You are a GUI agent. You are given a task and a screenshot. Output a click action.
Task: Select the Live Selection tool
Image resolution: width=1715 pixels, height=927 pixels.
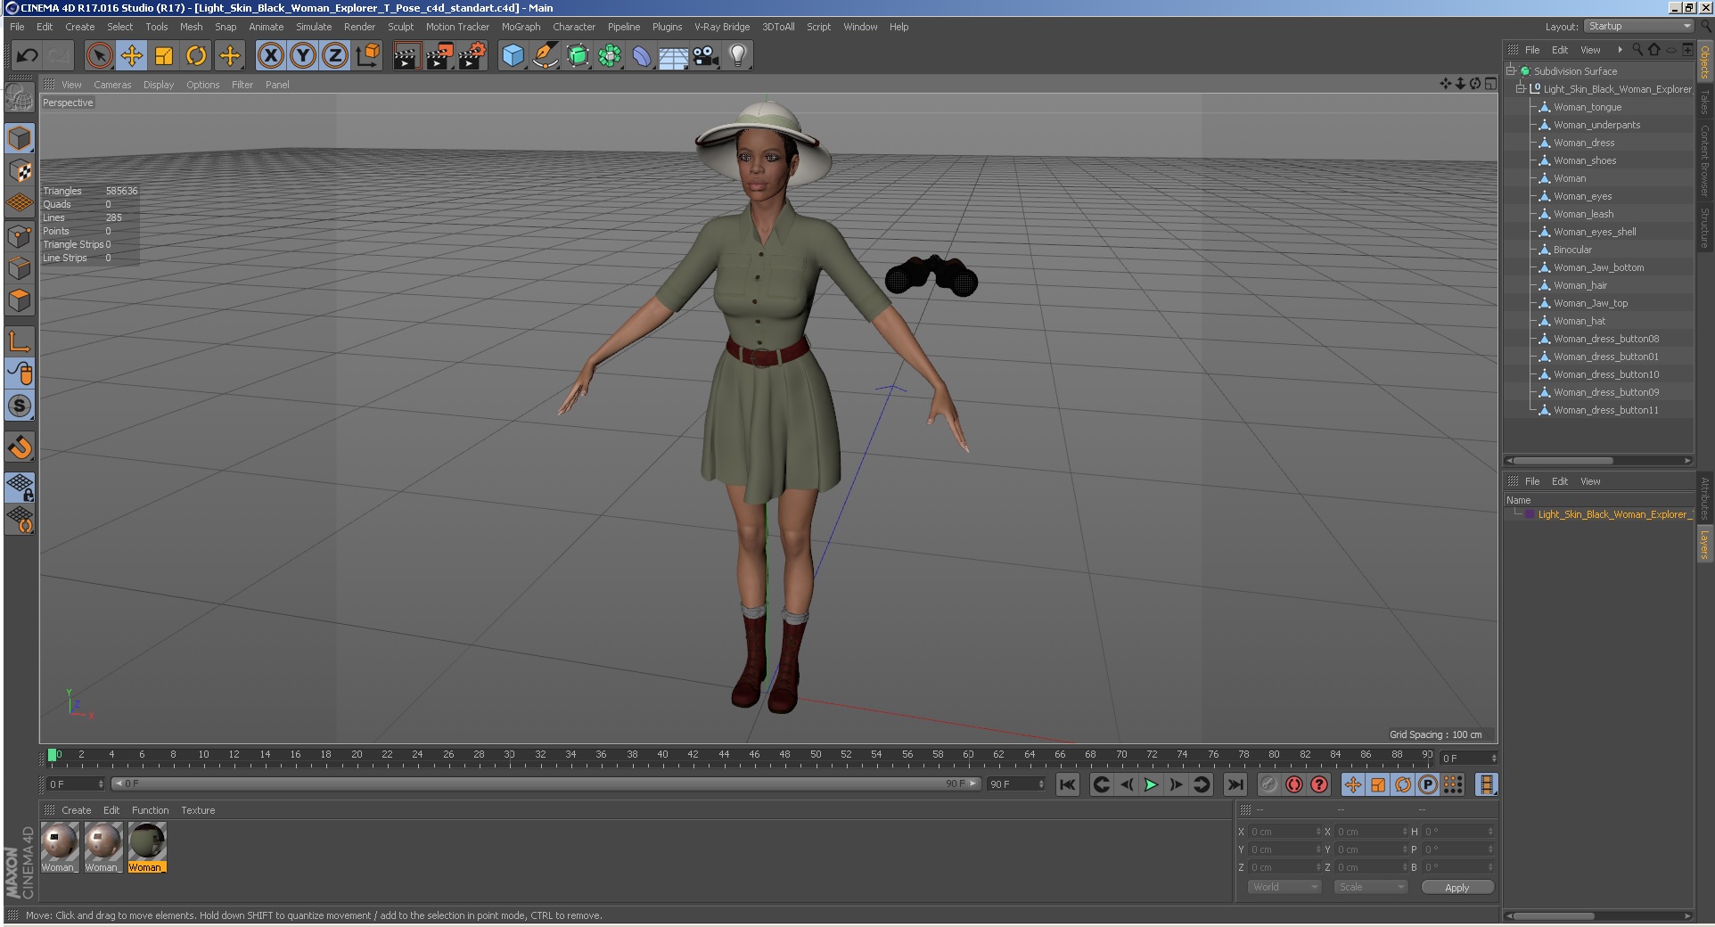pyautogui.click(x=100, y=56)
